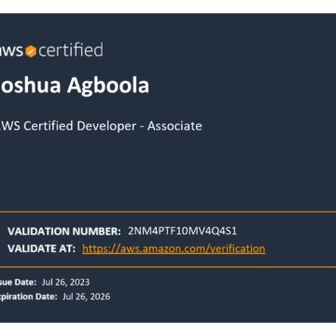Click the VALIDATION NUMBER label

64,231
